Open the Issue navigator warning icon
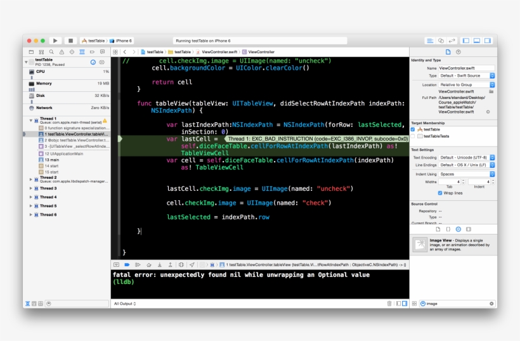 tap(62, 52)
